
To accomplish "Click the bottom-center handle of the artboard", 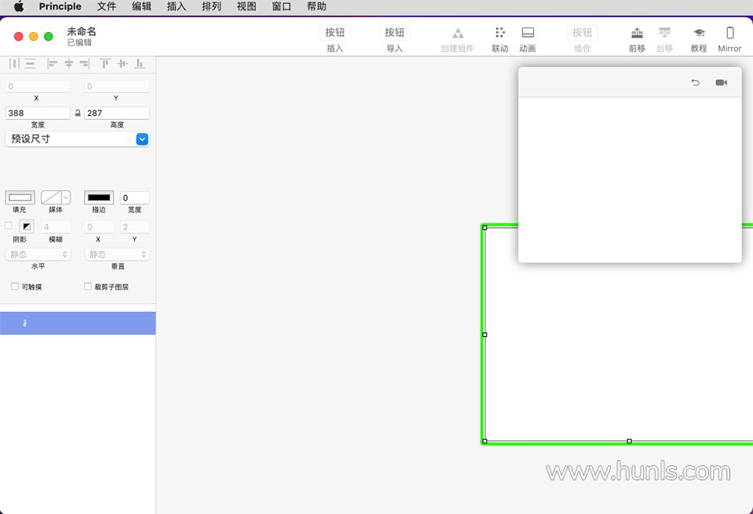I will 629,441.
